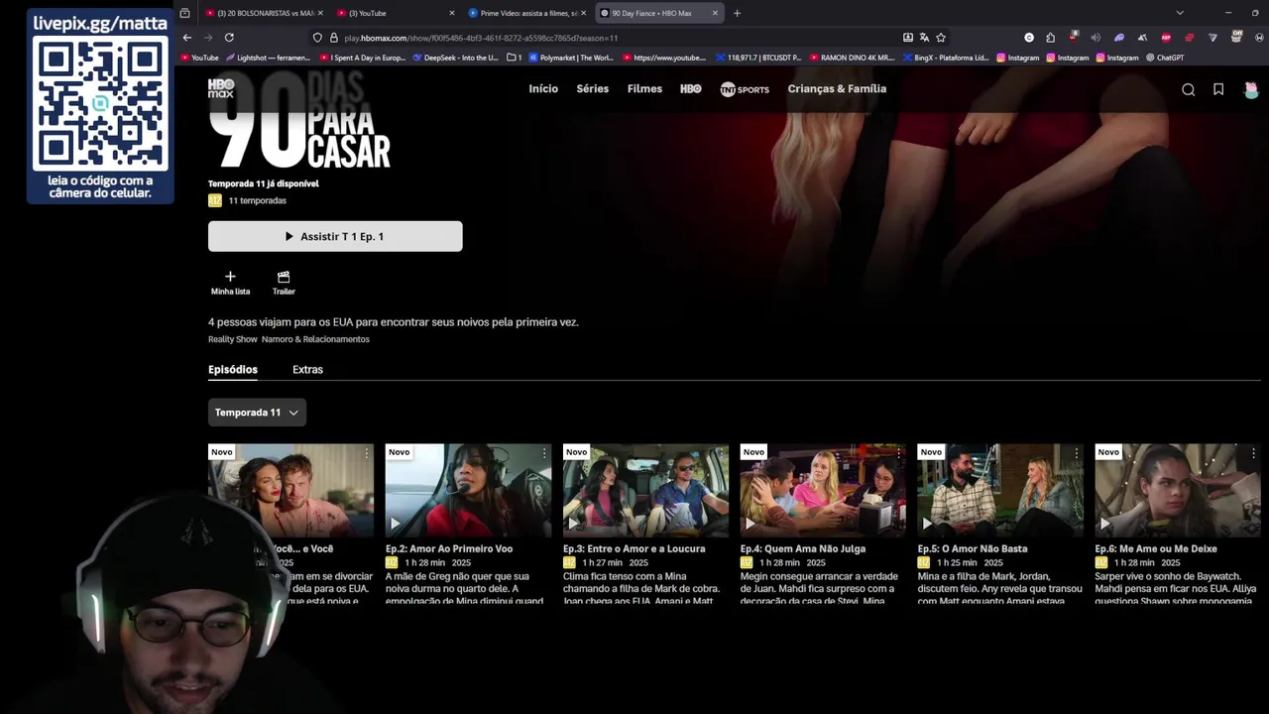1269x714 pixels.
Task: Play Ep.5 O Amor Não Basta thumbnail
Action: 1000,490
